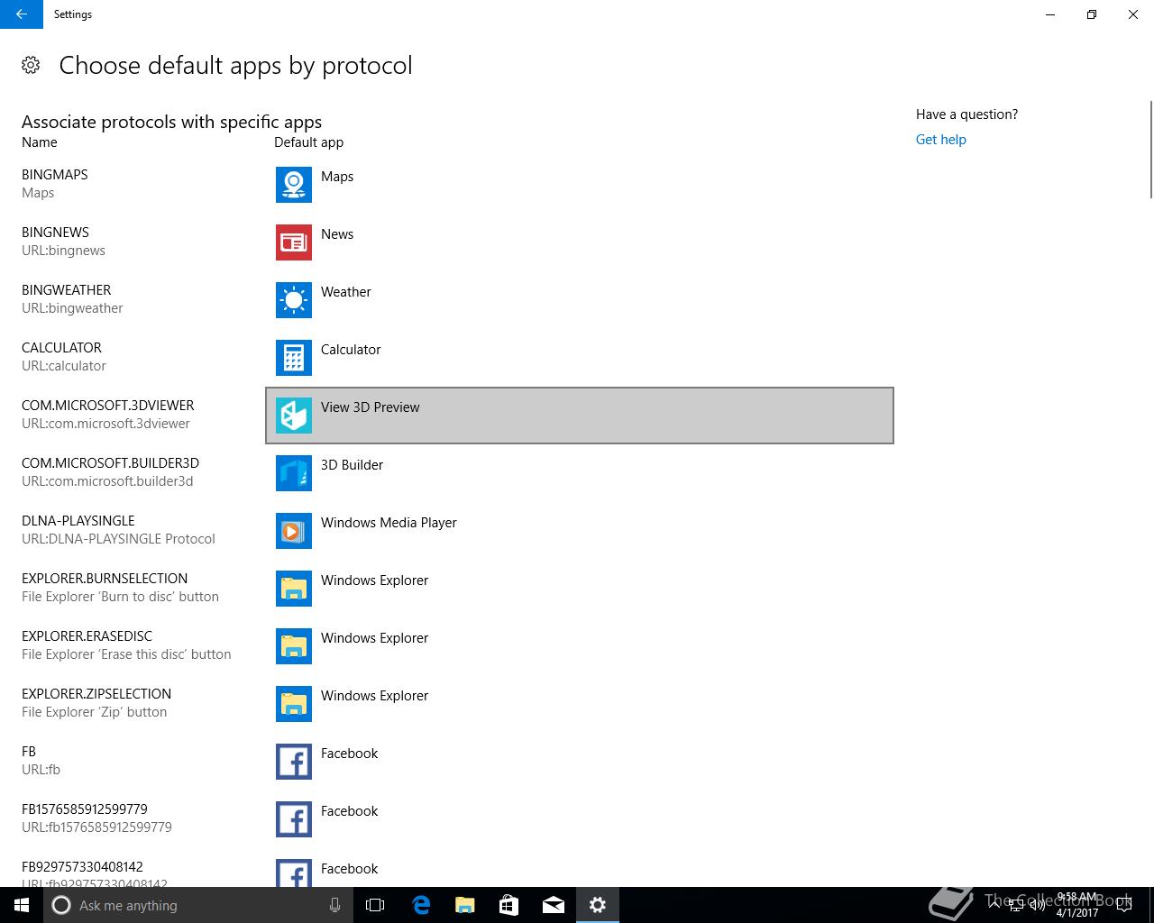Click the COM.MICROSOFT.3DVIEWER protocol name
1154x923 pixels.
pos(108,406)
